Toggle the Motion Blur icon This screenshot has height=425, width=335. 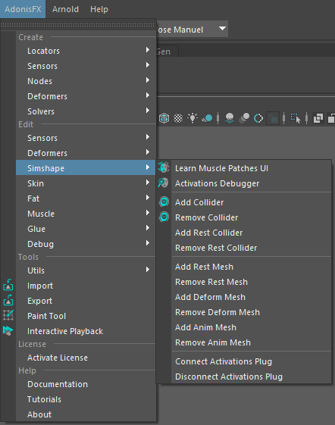pos(244,118)
